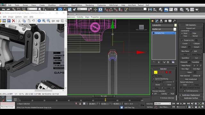The width and height of the screenshot is (205, 115).
Task: Select the Edge constraint radio button
Action: (191, 33)
